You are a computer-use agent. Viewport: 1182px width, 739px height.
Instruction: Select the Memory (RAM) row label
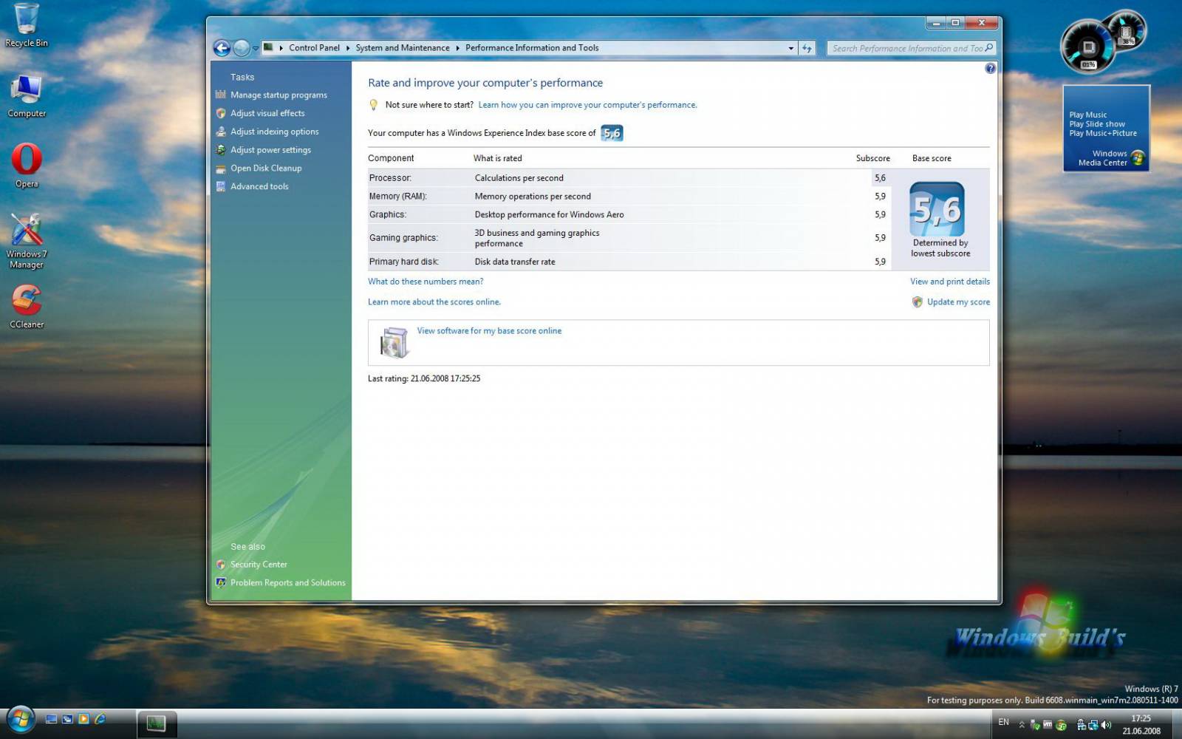coord(397,197)
